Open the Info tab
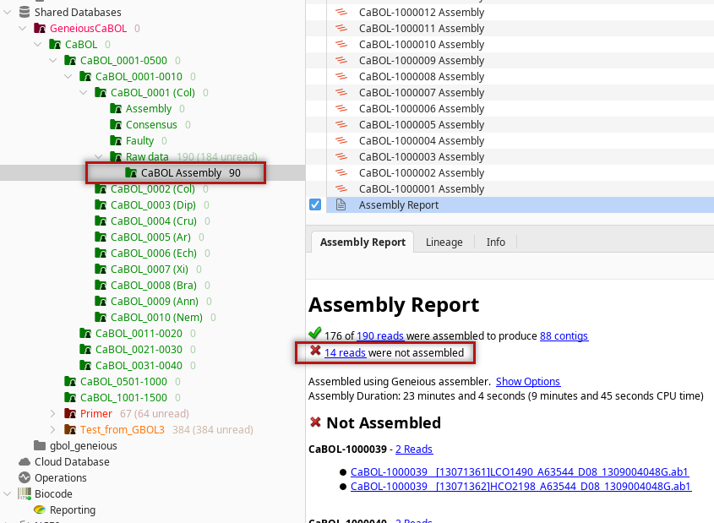Image resolution: width=714 pixels, height=523 pixels. (495, 242)
